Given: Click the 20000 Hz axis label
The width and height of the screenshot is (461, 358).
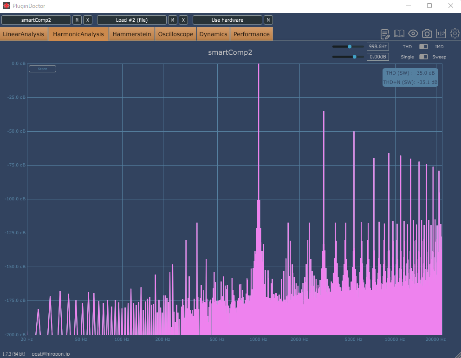Looking at the screenshot, I should click(x=436, y=339).
